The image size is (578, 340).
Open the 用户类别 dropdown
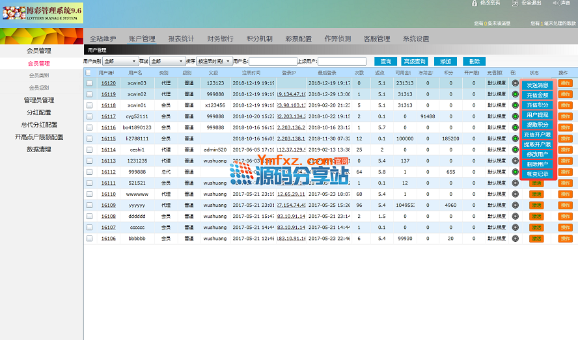click(120, 61)
